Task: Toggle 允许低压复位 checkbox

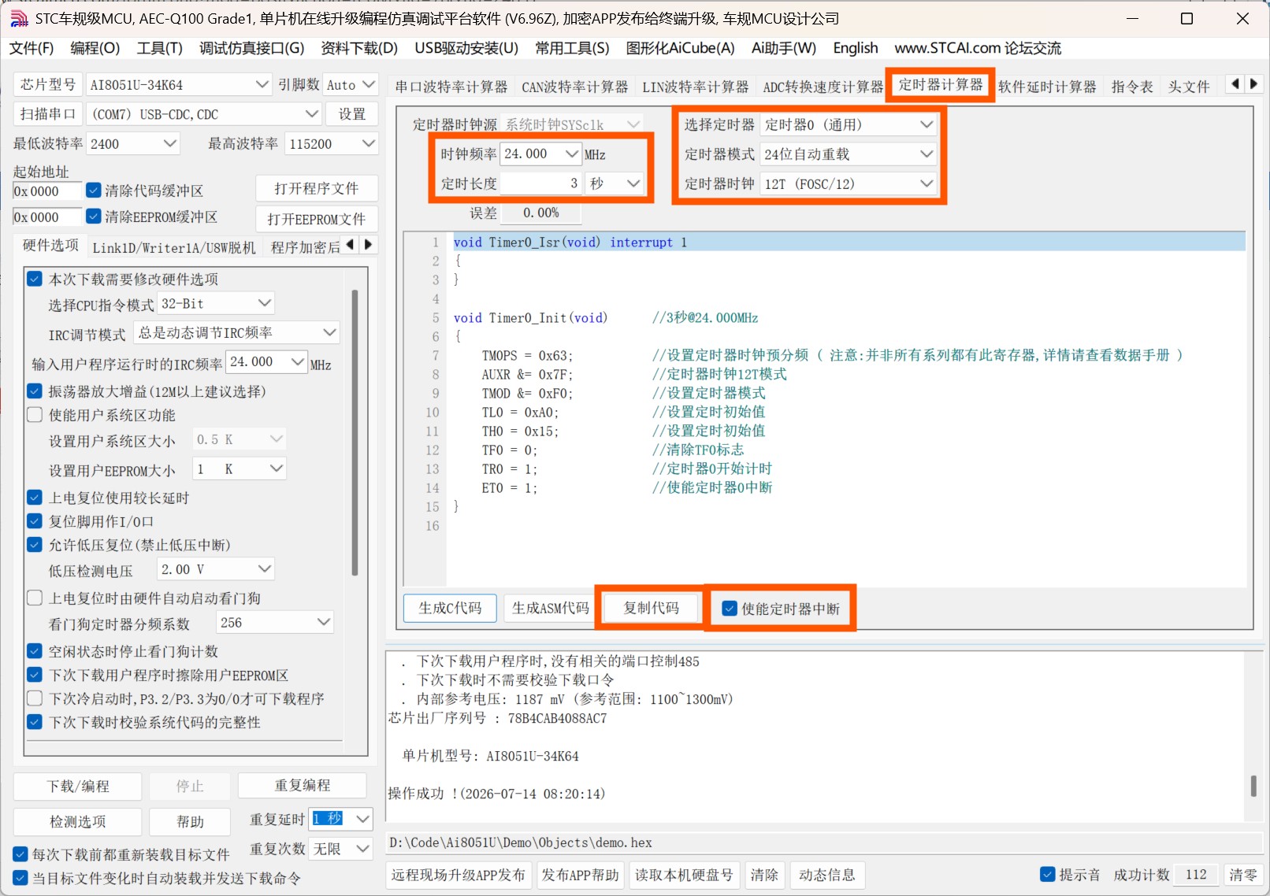Action: point(35,544)
